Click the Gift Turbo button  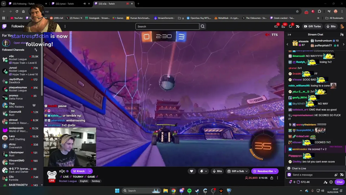312,26
